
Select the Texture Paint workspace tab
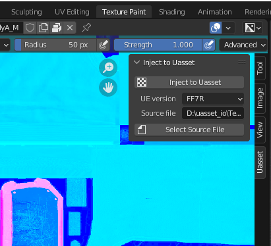pos(124,12)
